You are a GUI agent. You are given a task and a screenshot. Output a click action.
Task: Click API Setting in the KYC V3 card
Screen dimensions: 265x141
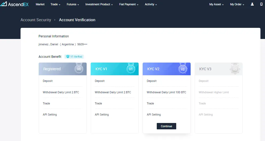[206, 114]
